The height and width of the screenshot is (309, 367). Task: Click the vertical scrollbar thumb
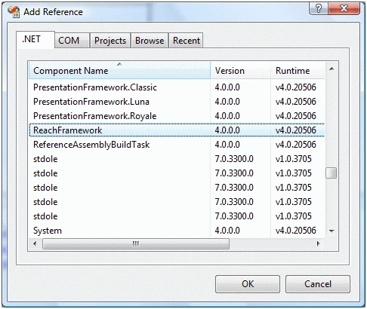click(x=332, y=173)
